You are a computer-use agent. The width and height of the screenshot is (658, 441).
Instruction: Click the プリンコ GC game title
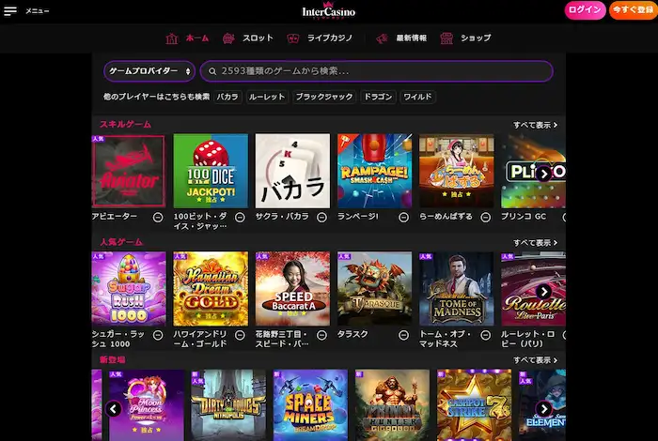pos(524,217)
